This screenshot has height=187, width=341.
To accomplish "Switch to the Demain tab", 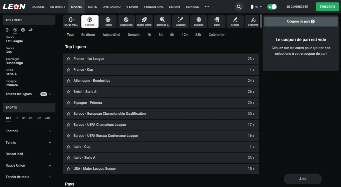I will pyautogui.click(x=134, y=35).
